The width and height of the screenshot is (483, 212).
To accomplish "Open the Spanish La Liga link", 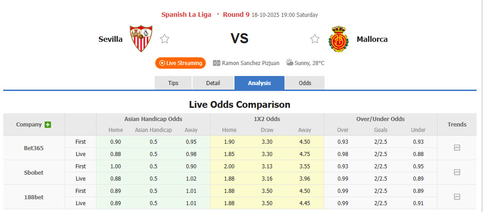I will pos(186,15).
